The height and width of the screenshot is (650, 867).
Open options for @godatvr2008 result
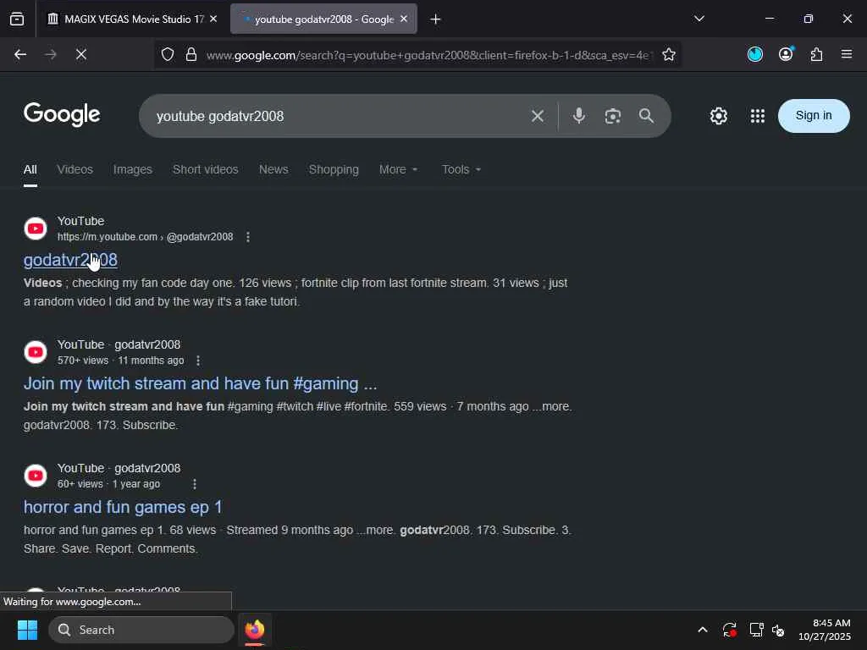click(x=248, y=237)
